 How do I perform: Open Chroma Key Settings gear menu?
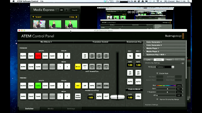(183, 63)
